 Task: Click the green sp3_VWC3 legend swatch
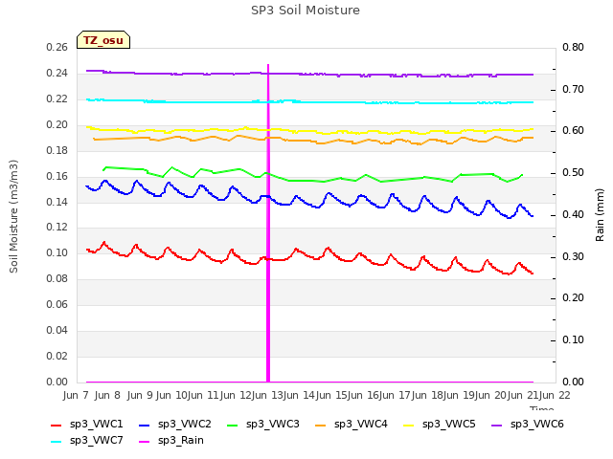click(232, 425)
